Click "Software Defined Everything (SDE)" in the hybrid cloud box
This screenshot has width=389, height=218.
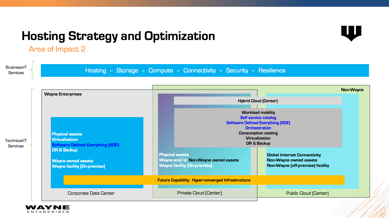click(258, 123)
